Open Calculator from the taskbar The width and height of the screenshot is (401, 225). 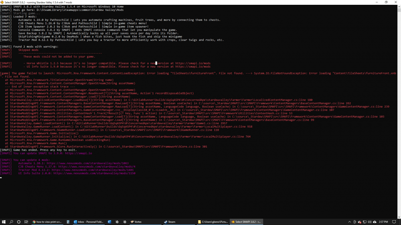tap(68, 222)
